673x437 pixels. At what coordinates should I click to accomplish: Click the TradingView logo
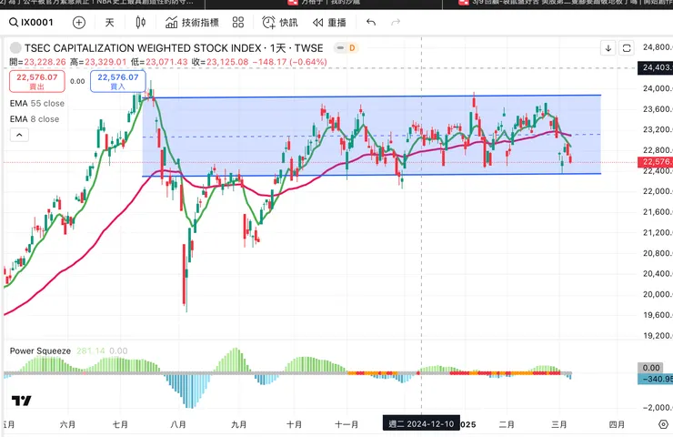click(x=21, y=401)
